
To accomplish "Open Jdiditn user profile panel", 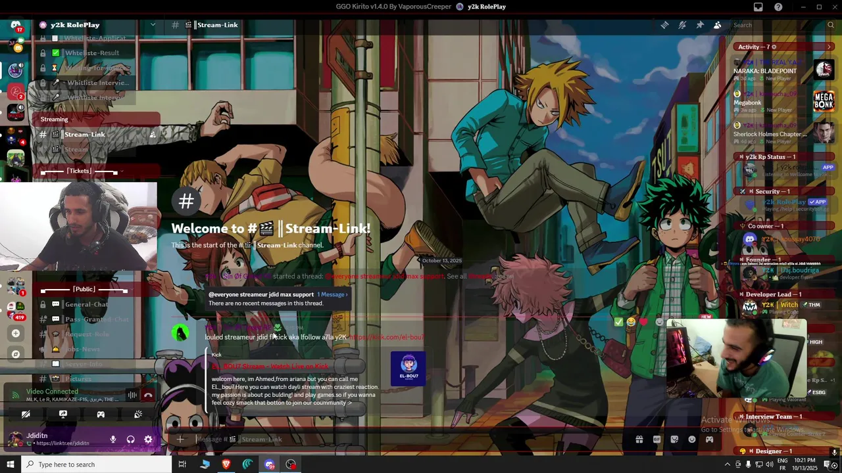I will (x=56, y=439).
